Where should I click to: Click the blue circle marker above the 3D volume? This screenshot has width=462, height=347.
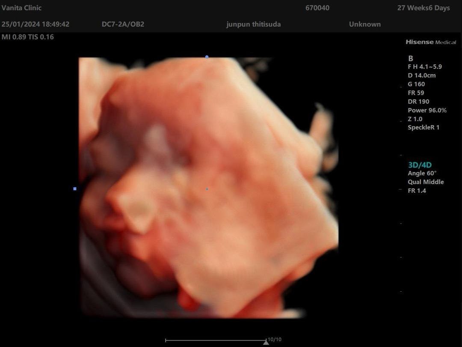[x=207, y=57]
